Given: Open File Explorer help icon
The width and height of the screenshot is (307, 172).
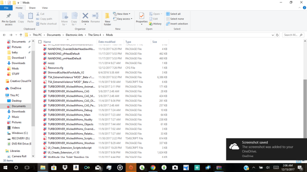Looking at the screenshot, I should [304, 8].
